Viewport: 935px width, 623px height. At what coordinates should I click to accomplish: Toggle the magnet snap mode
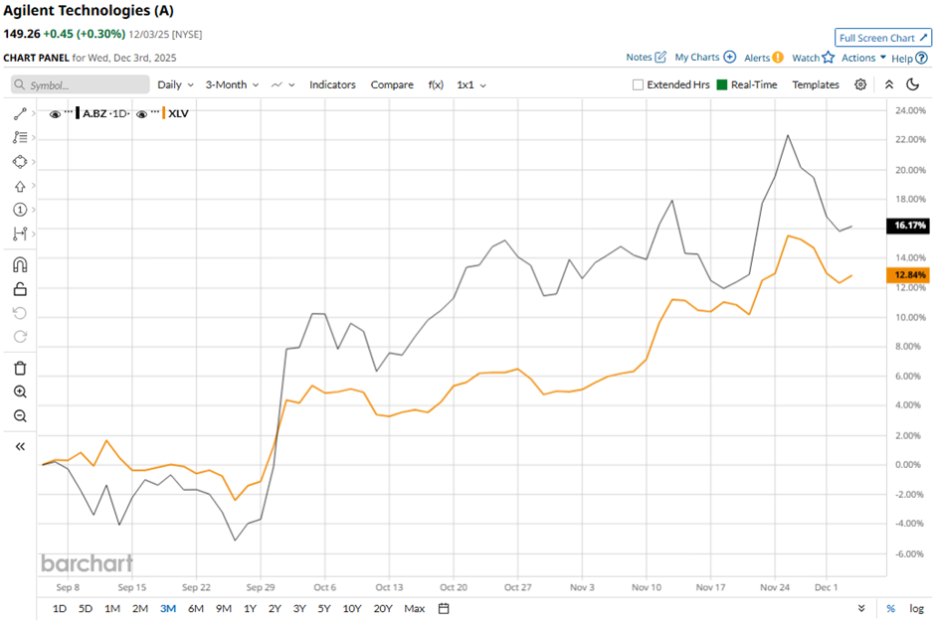point(20,264)
